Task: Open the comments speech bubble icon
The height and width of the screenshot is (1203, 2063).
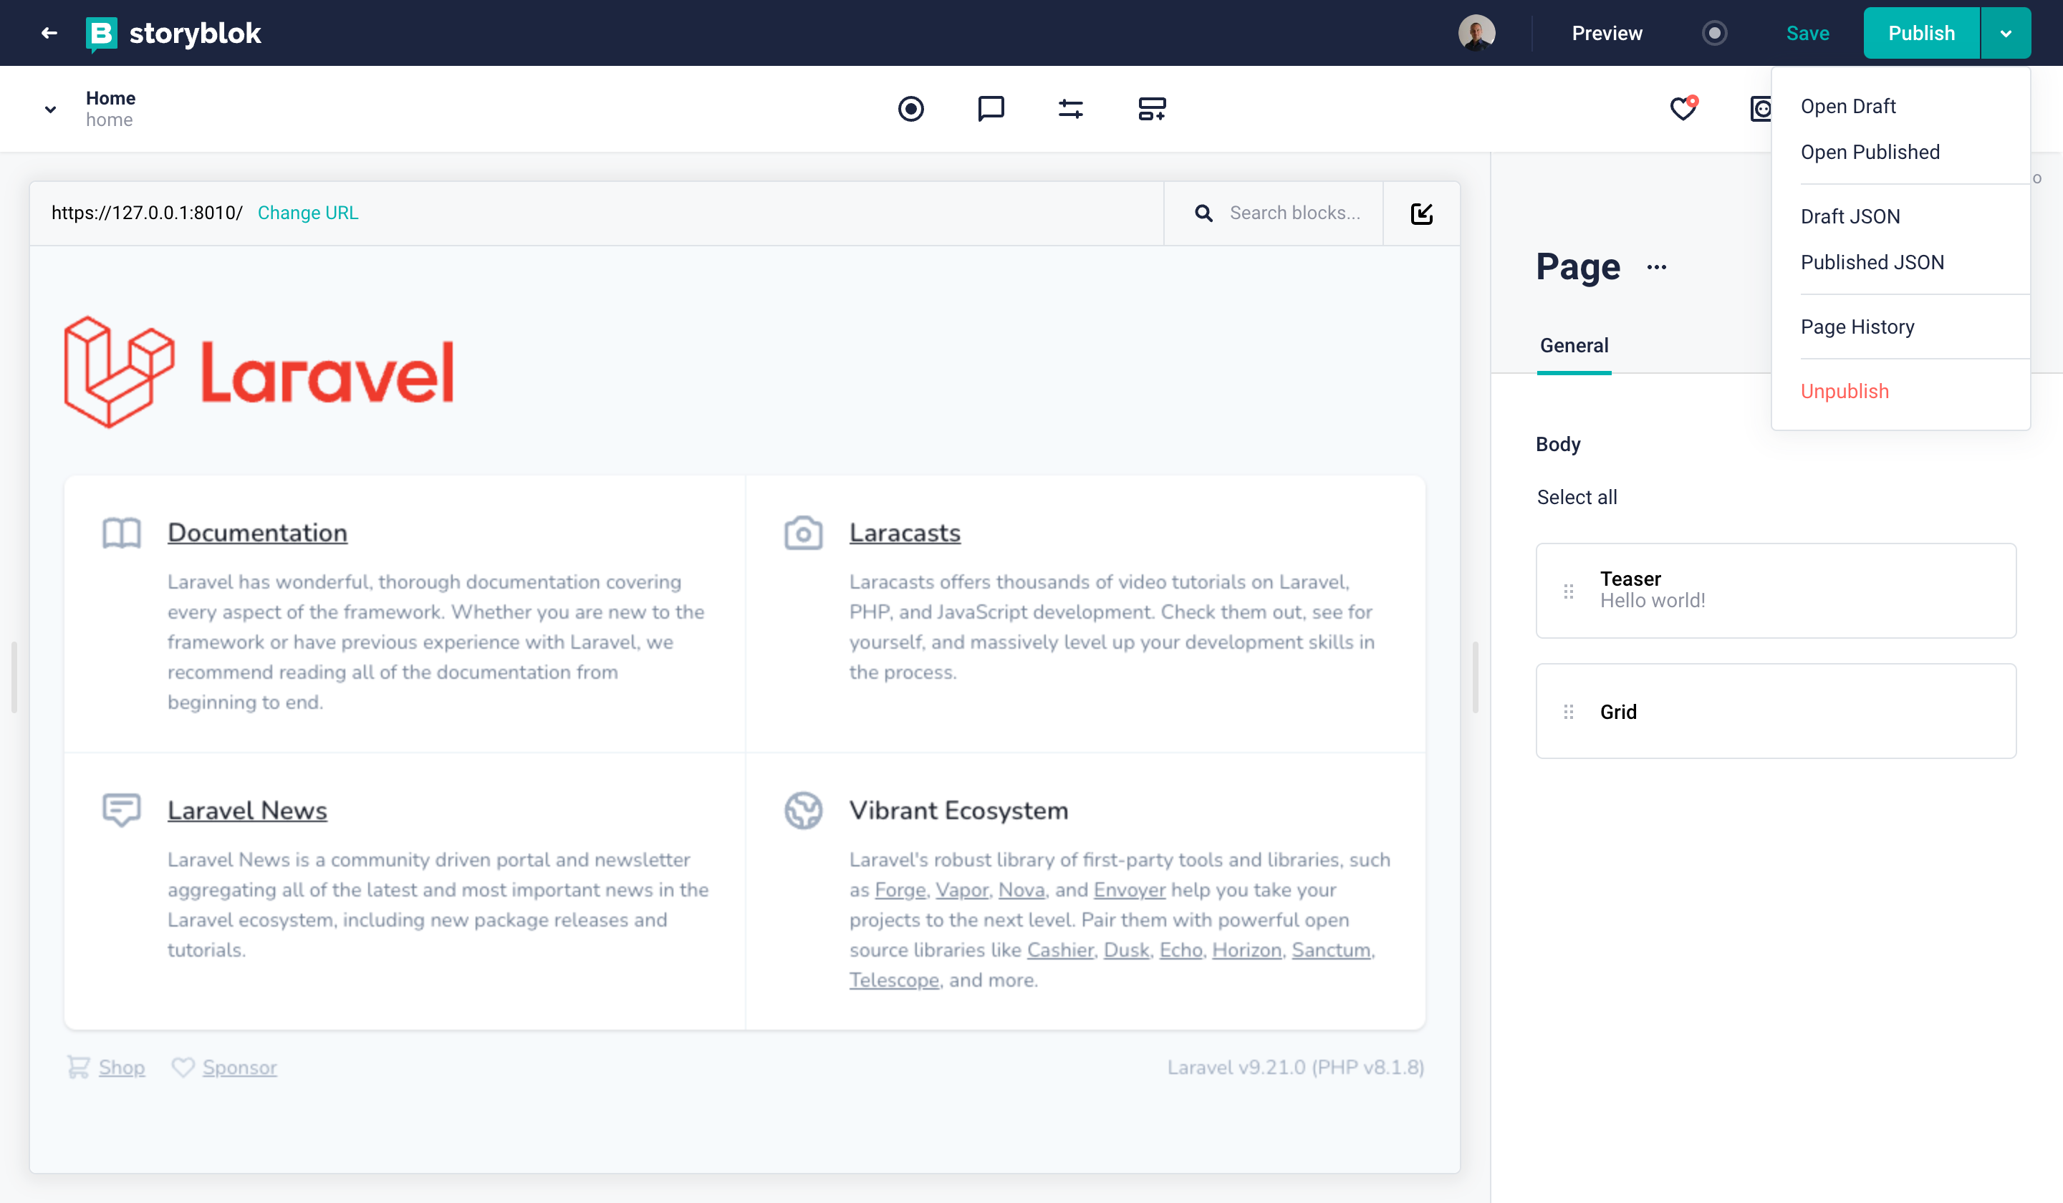Action: (x=991, y=109)
